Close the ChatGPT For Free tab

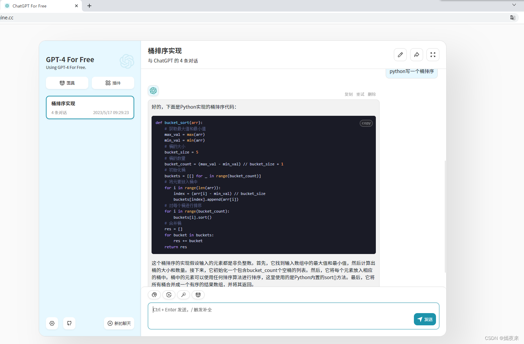point(76,6)
